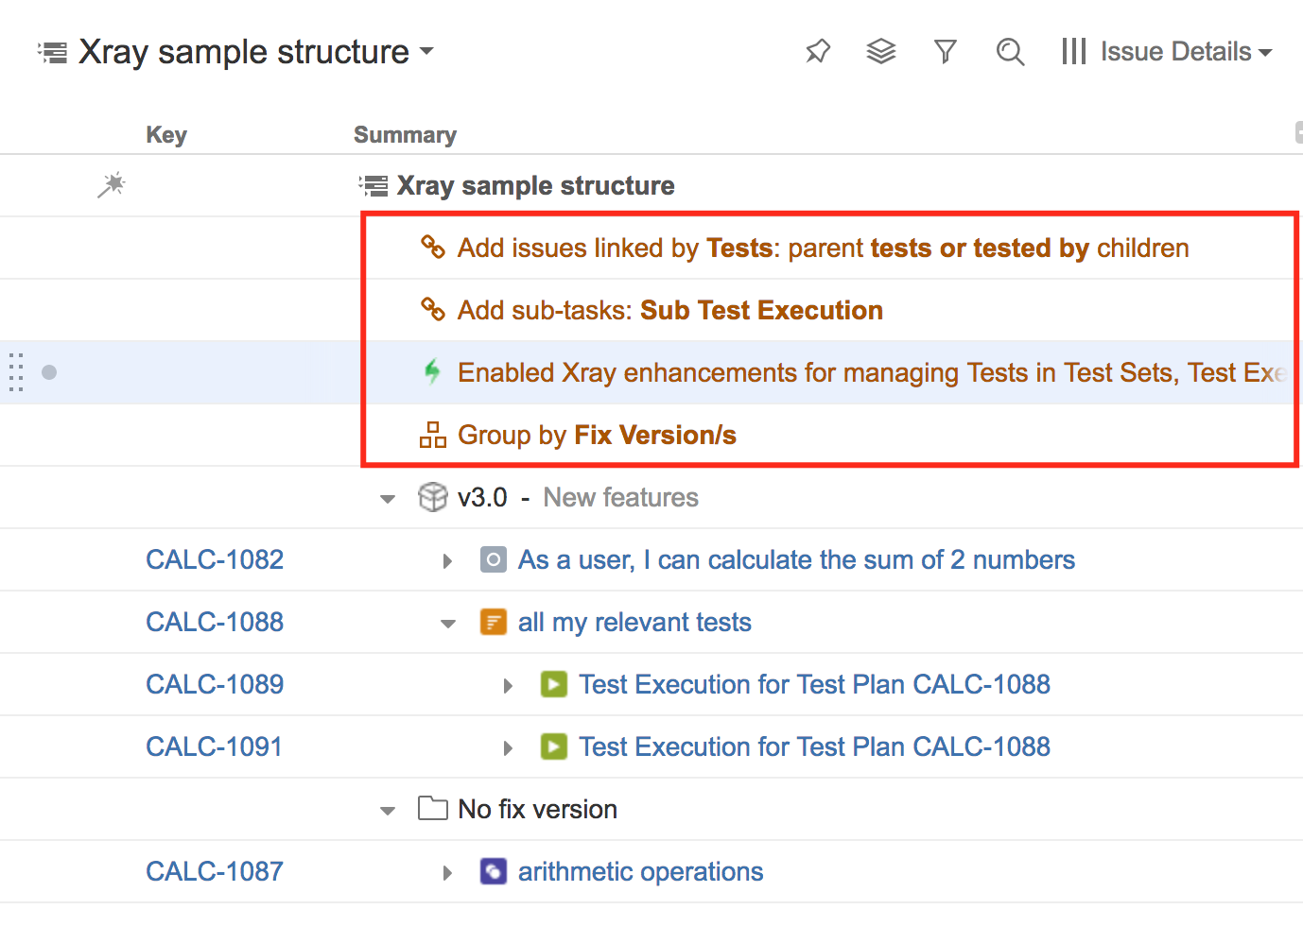Open issue key CALC-1082
Viewport: 1303px width, 926px height.
[x=215, y=559]
